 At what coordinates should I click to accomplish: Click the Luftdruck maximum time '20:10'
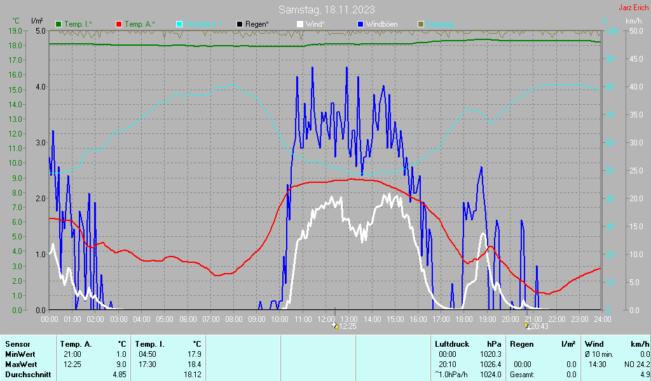448,364
